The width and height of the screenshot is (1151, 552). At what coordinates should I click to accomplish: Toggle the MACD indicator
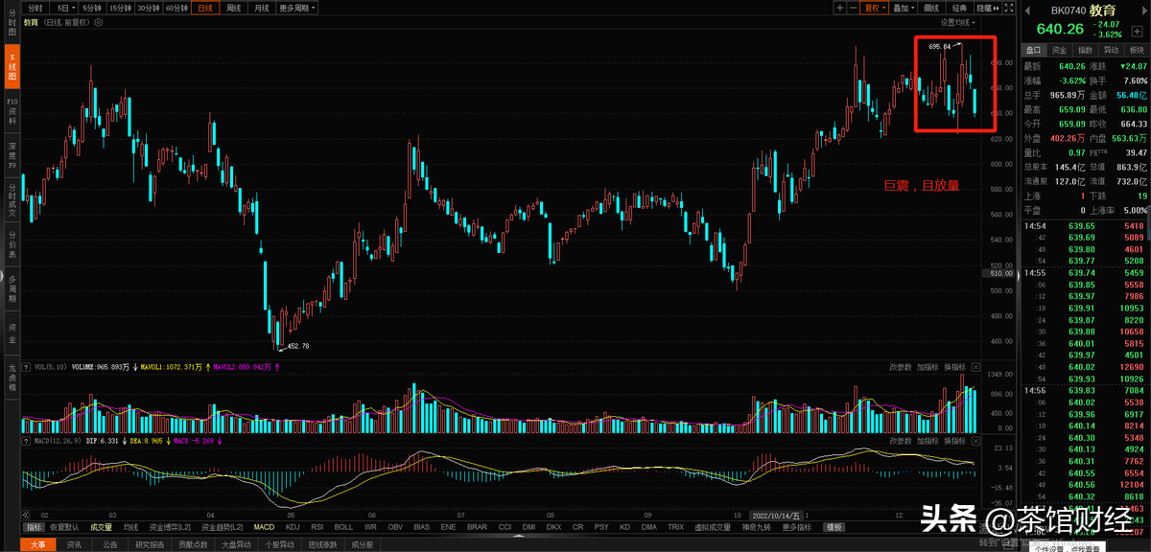[x=264, y=527]
